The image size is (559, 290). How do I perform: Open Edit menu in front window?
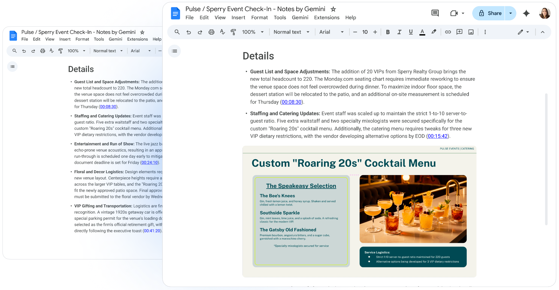pyautogui.click(x=204, y=18)
